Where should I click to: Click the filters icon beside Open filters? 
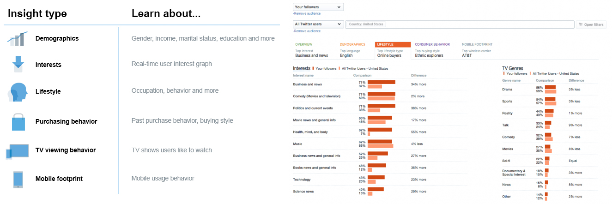point(581,24)
